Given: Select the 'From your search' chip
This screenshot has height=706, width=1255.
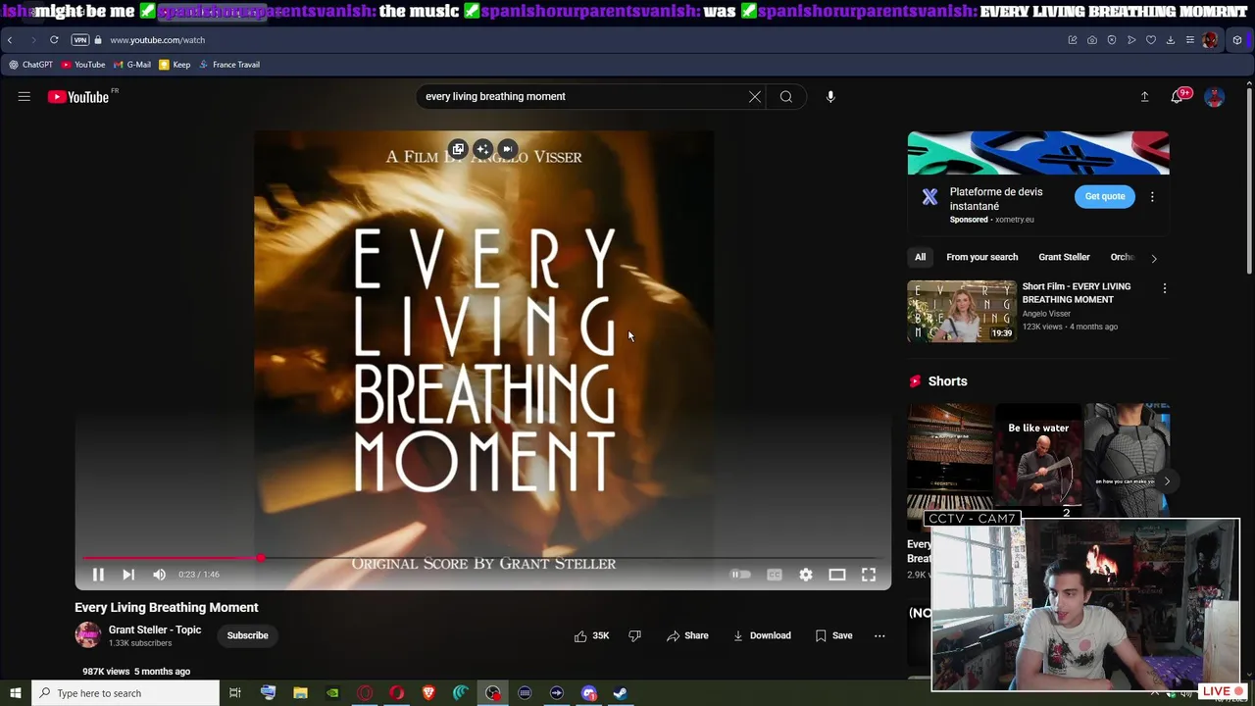Looking at the screenshot, I should click(981, 257).
